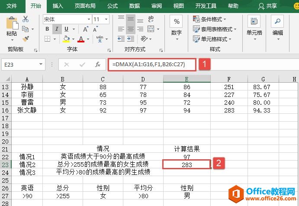The width and height of the screenshot is (299, 206).
Task: Click the Cut scissors icon
Action: click(26, 19)
